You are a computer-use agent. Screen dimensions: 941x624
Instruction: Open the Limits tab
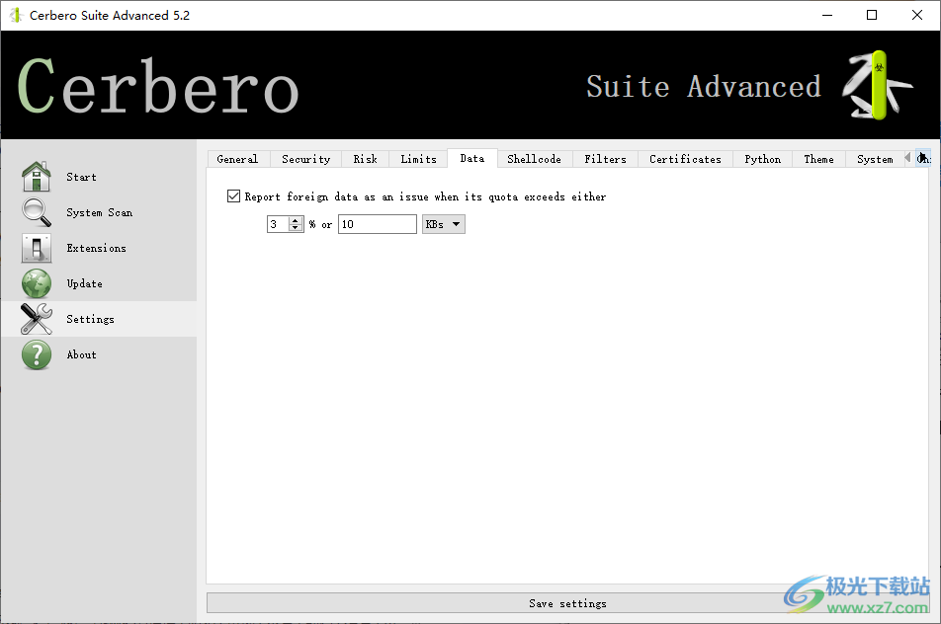[x=418, y=159]
